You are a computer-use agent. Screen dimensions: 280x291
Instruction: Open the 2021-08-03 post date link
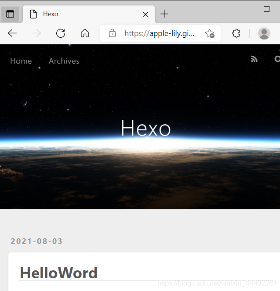[36, 241]
